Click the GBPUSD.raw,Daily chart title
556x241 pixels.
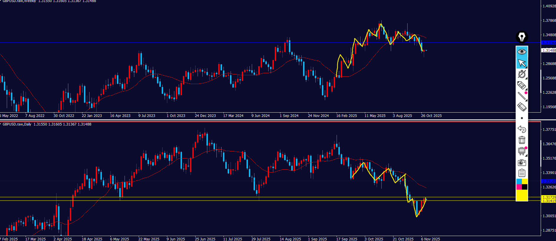coord(17,124)
